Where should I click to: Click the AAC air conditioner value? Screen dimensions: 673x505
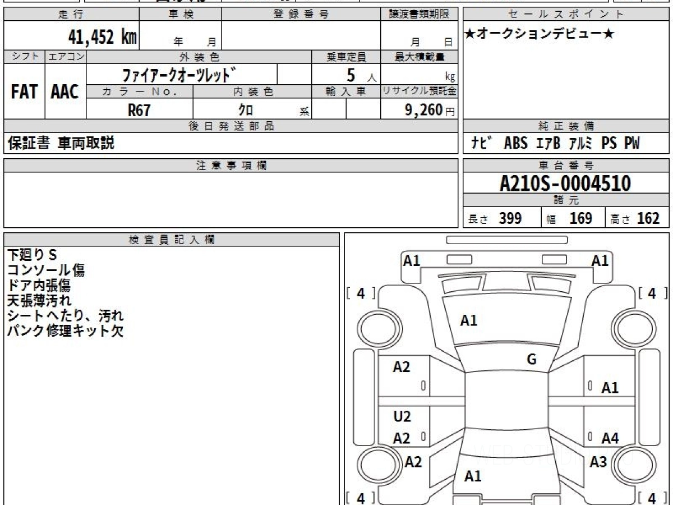pos(65,91)
